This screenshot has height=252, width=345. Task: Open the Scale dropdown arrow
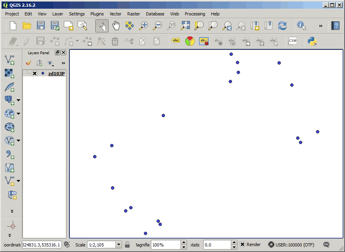pyautogui.click(x=119, y=244)
